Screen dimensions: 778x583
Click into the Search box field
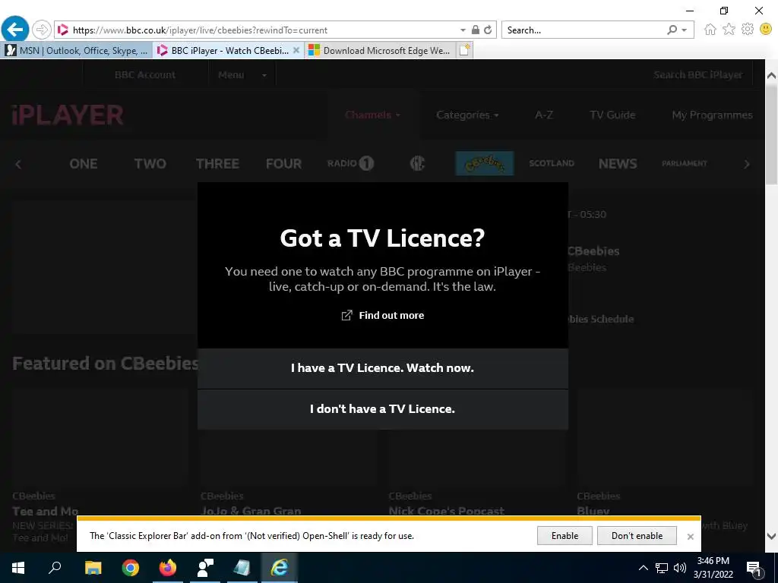click(583, 30)
